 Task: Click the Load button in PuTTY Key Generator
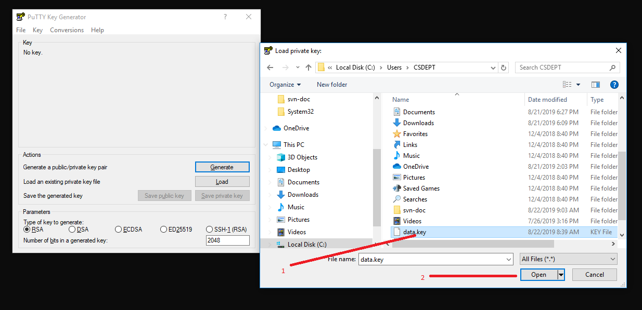coord(222,182)
